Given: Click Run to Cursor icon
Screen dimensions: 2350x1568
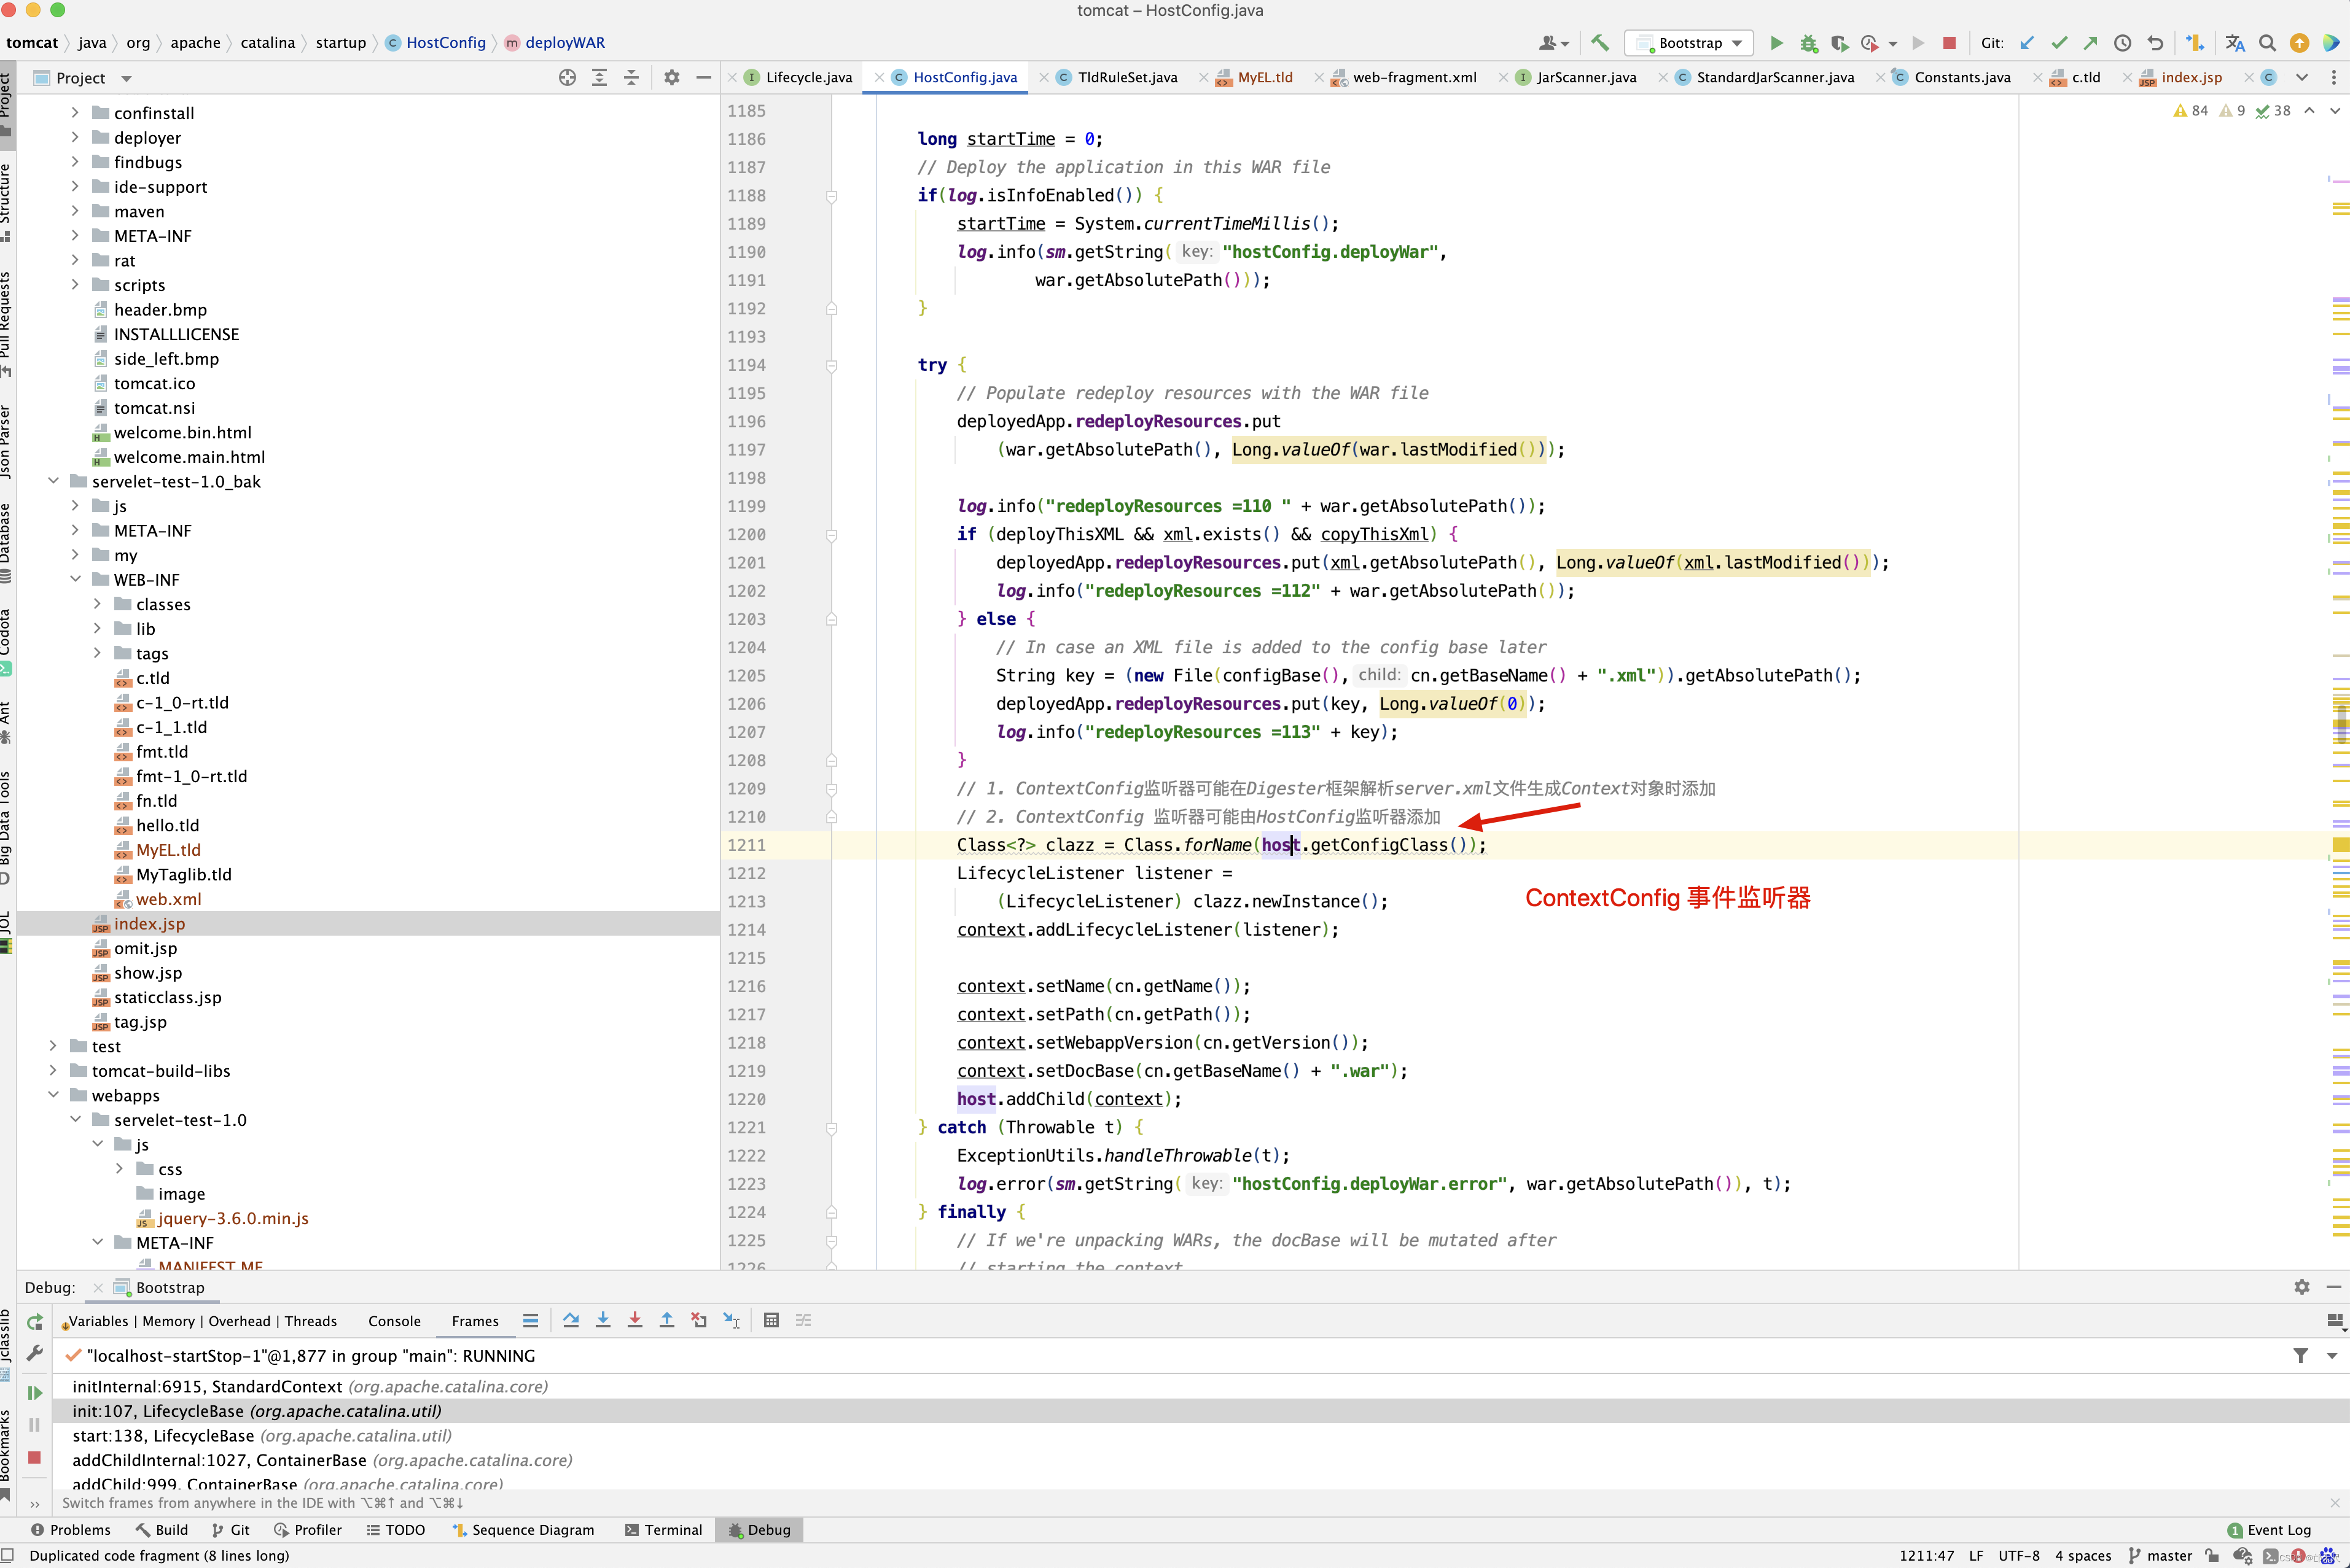Looking at the screenshot, I should pyautogui.click(x=732, y=1321).
